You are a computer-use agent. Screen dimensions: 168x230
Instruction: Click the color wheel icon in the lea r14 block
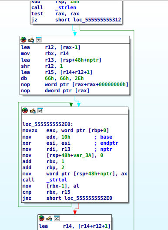click(x=41, y=218)
